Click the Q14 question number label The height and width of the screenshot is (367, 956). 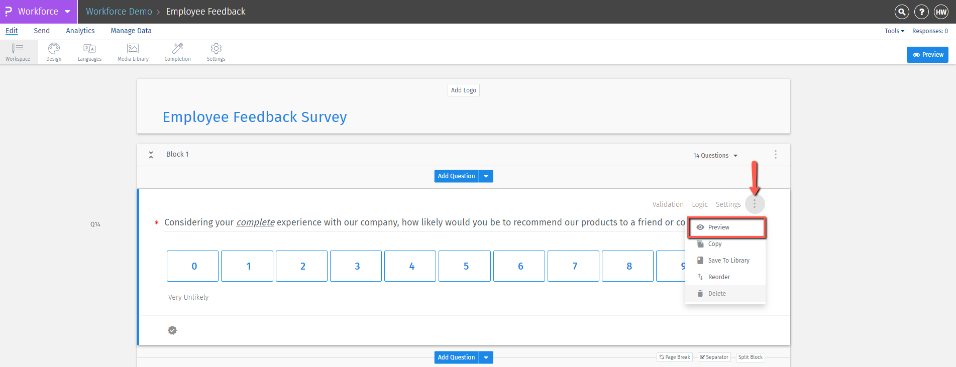pos(95,224)
